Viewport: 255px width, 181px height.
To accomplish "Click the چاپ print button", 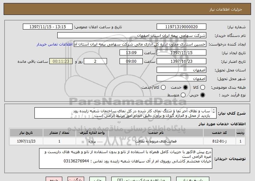I will [98, 179].
